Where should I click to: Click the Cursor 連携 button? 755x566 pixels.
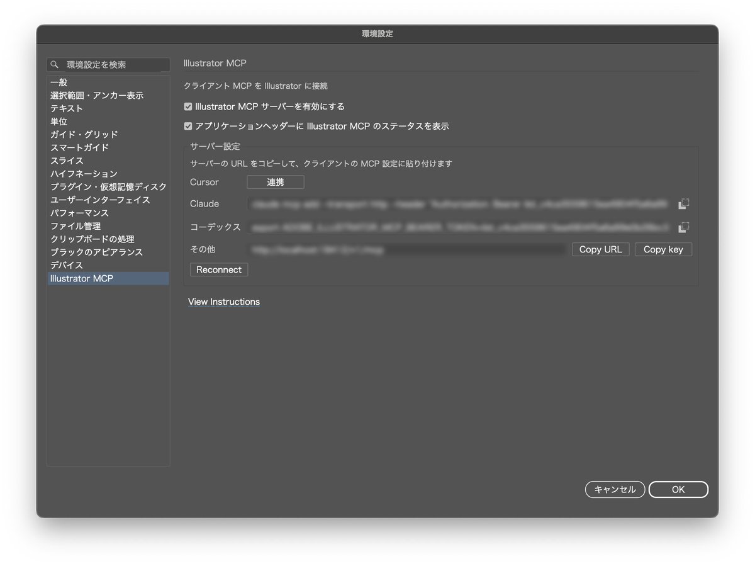[x=276, y=182]
